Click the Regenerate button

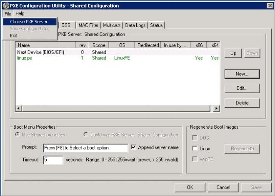tap(242, 149)
